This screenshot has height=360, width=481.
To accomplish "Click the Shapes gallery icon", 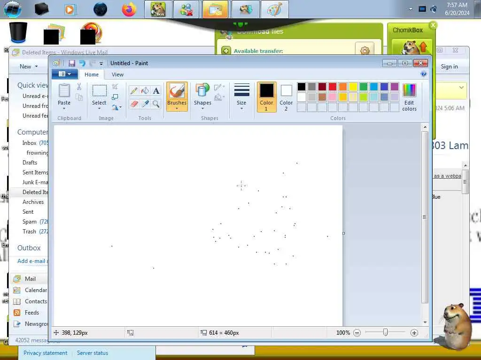I will pyautogui.click(x=202, y=91).
